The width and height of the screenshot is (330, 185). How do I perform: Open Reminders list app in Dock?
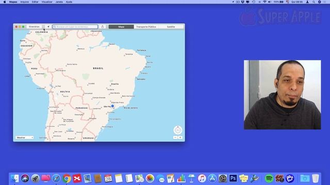click(129, 178)
